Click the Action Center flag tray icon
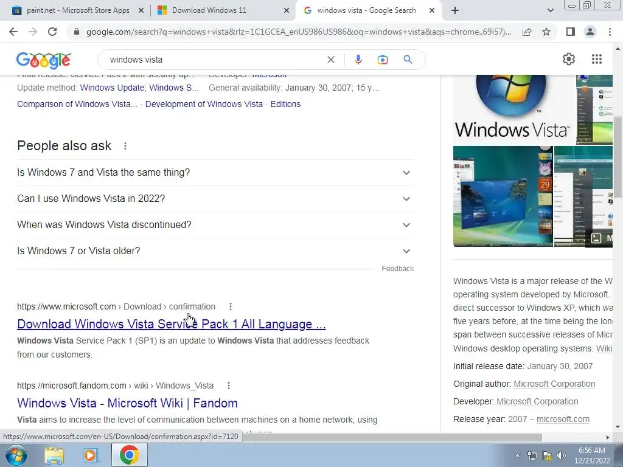Viewport: 623px width, 467px height. pos(547,455)
